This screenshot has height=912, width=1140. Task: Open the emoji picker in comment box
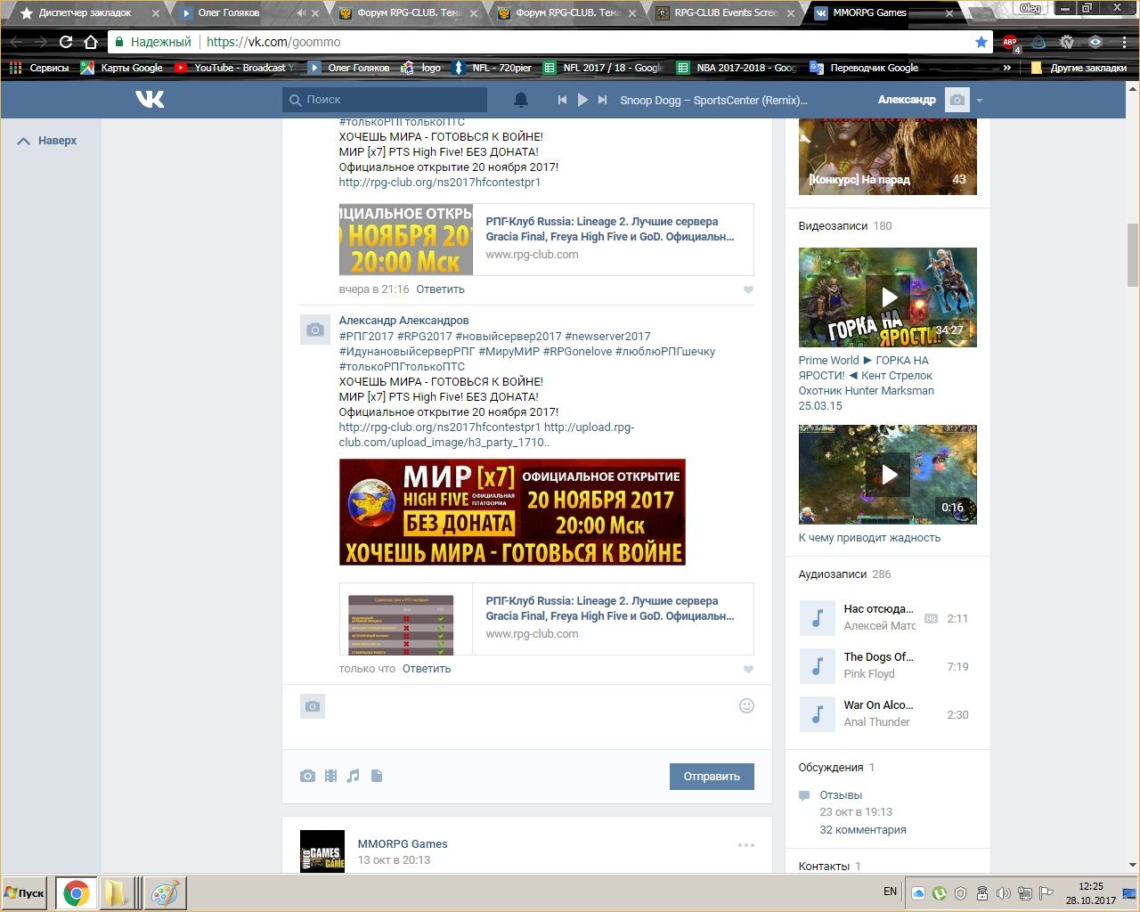click(x=746, y=706)
